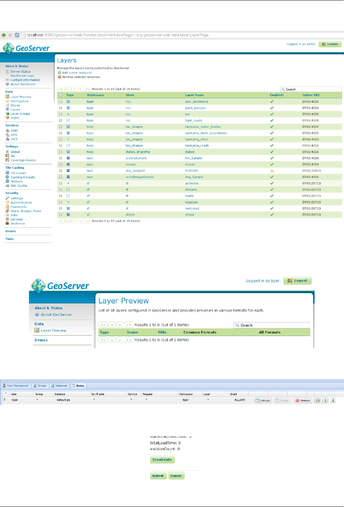
Task: Check the poly_landmarks layer row
Action: click(61, 102)
